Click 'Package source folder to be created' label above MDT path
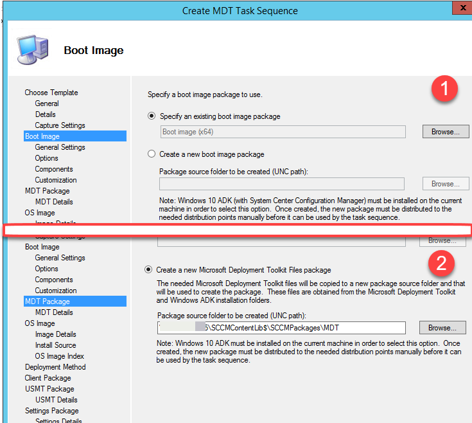The image size is (472, 423). click(231, 316)
